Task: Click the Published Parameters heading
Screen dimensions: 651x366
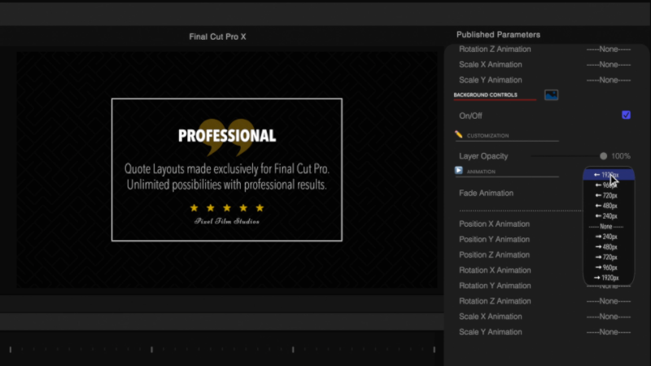Action: (498, 35)
